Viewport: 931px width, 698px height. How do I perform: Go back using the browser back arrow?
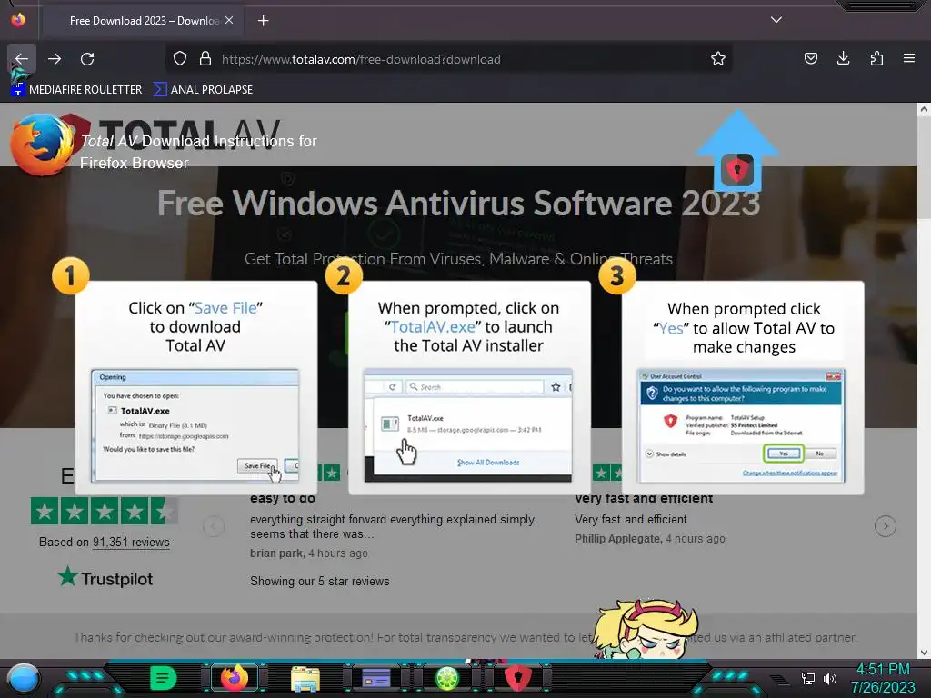[22, 59]
